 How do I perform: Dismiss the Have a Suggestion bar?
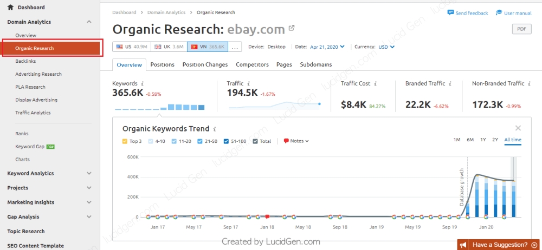tap(534, 245)
